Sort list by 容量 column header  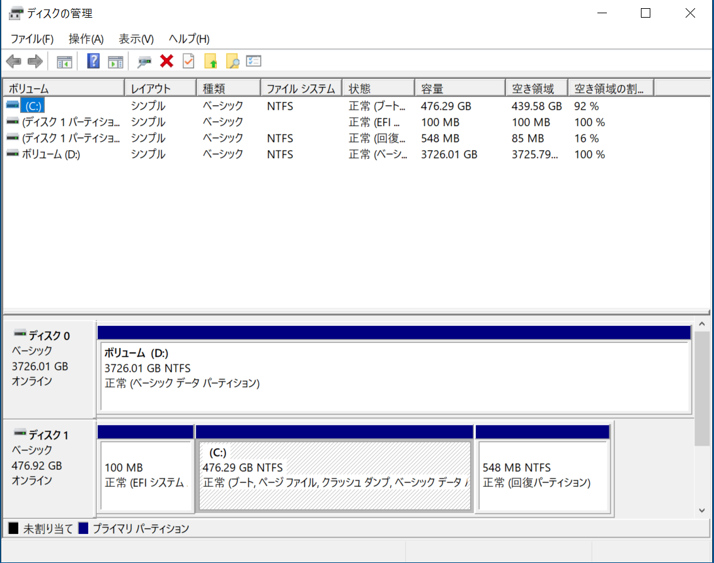point(459,89)
